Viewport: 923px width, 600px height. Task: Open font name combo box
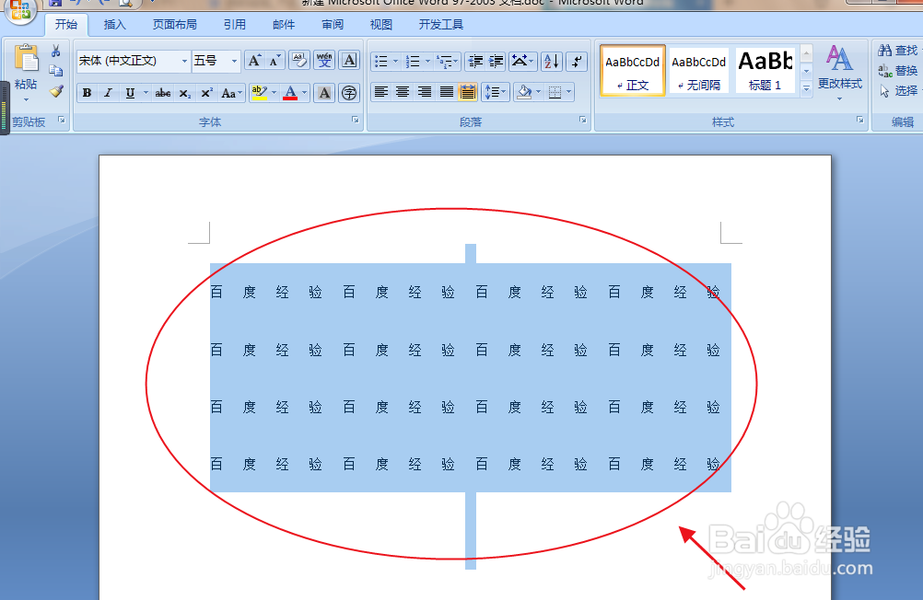coord(134,61)
